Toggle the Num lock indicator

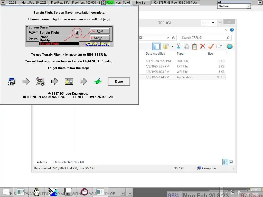(x=118, y=3)
